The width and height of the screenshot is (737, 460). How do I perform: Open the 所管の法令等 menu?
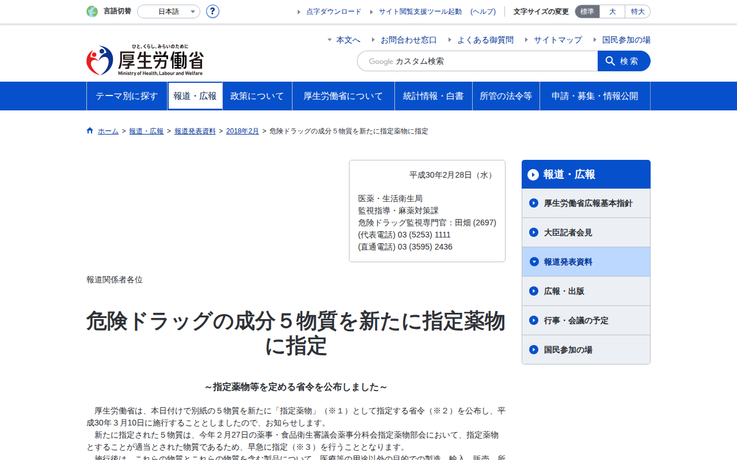506,96
